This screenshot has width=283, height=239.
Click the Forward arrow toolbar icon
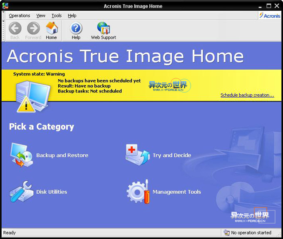pyautogui.click(x=33, y=28)
